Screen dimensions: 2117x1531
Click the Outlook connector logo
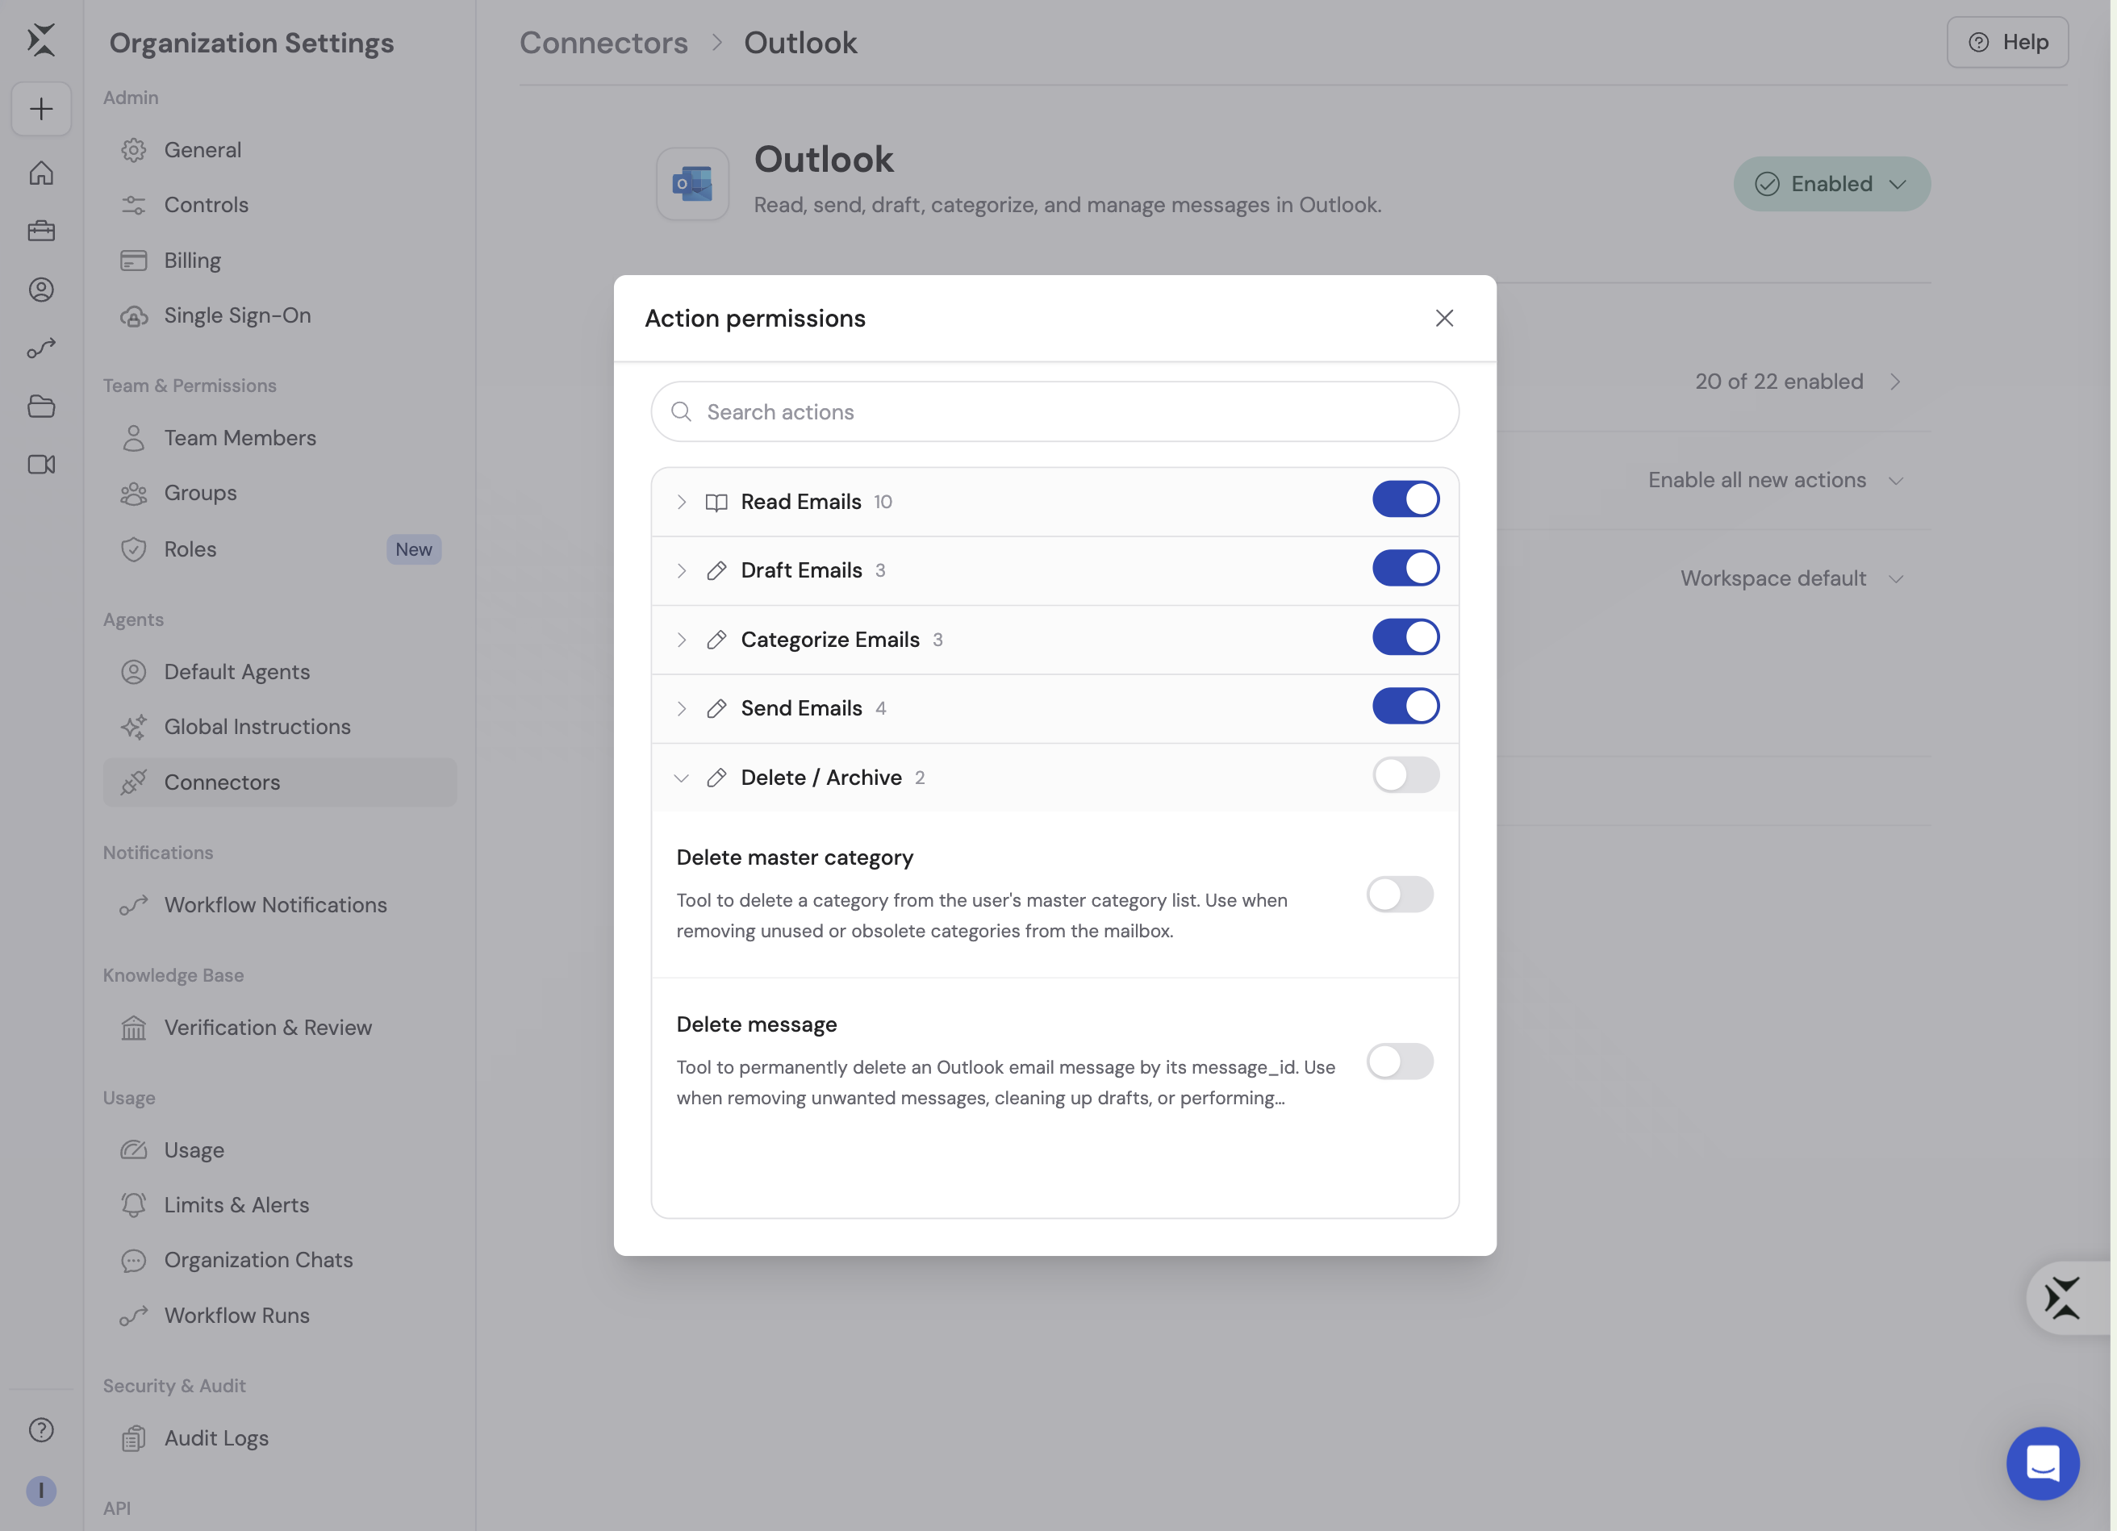click(692, 184)
